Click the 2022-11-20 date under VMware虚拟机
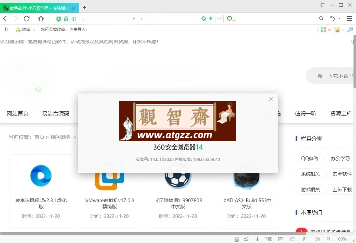This screenshot has height=243, width=356. [x=116, y=216]
